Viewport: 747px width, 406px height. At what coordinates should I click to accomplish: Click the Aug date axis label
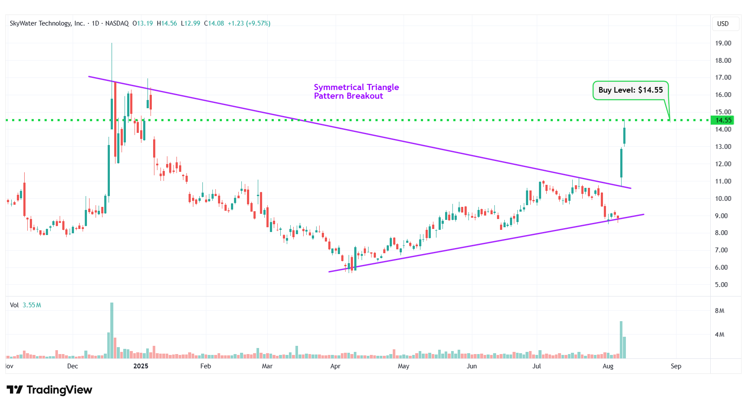tap(608, 366)
